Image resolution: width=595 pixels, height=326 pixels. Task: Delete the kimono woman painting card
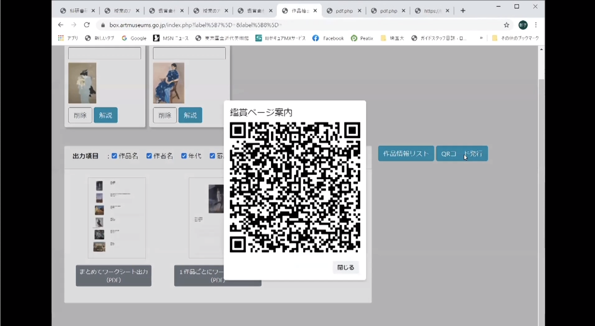click(80, 115)
